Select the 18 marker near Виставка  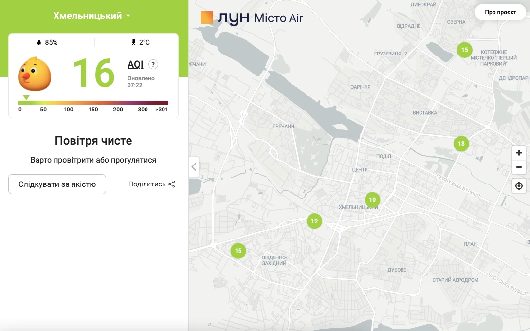point(461,144)
